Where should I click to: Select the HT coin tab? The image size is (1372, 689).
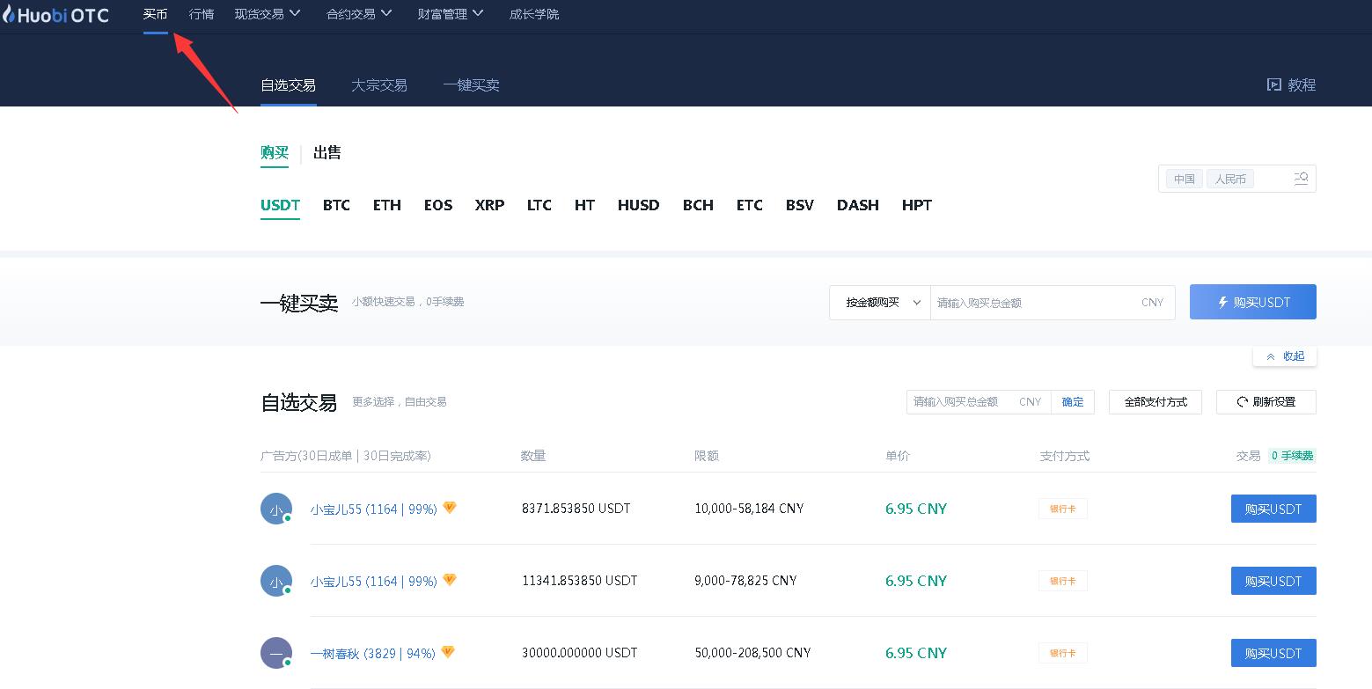point(584,205)
